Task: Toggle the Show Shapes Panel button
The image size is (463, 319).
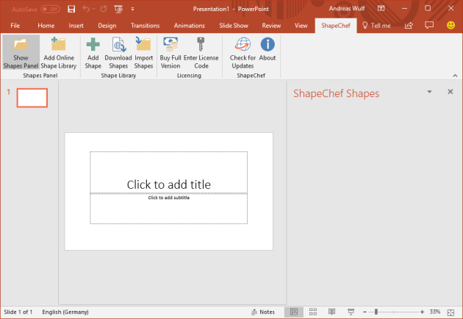Action: [21, 53]
